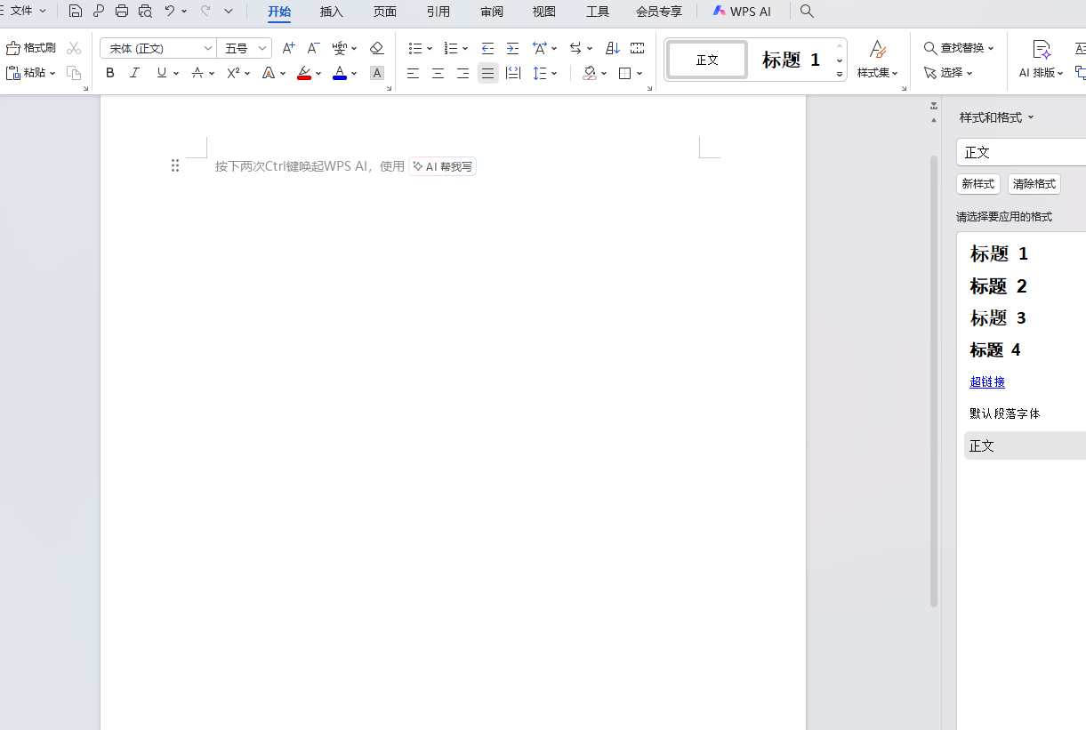This screenshot has height=730, width=1086.
Task: Click the 新样式 button
Action: [x=978, y=184]
